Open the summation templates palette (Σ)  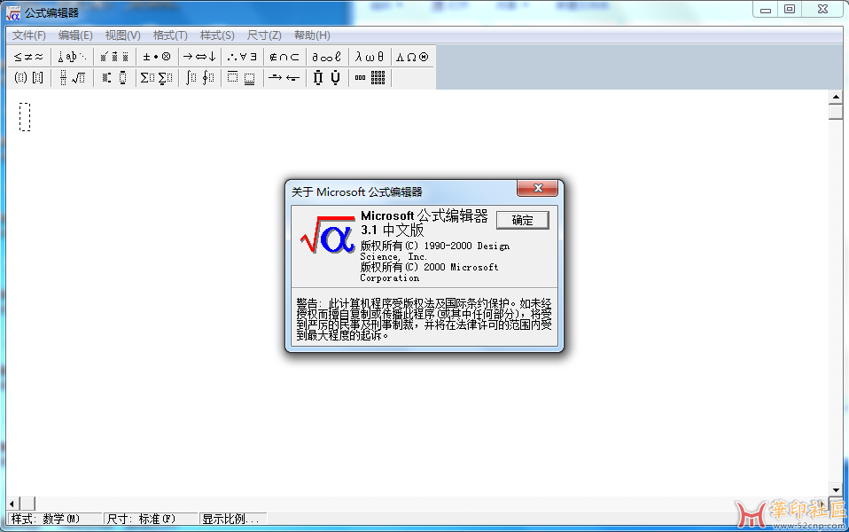[157, 78]
